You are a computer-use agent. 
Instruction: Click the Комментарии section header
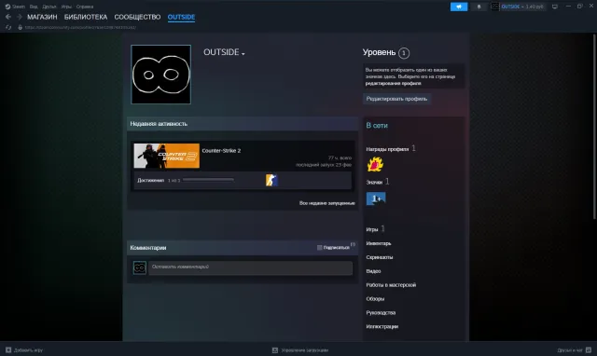coord(148,248)
